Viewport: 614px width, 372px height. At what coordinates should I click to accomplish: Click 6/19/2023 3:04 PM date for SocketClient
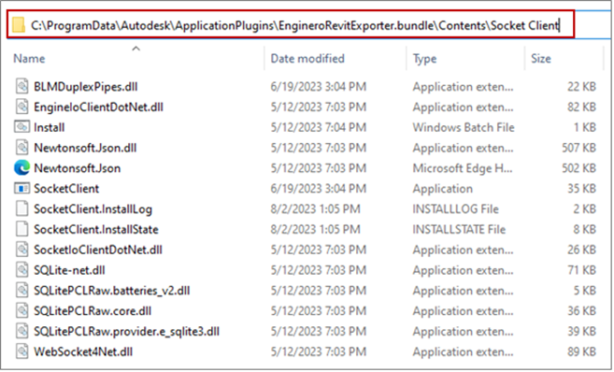[319, 189]
